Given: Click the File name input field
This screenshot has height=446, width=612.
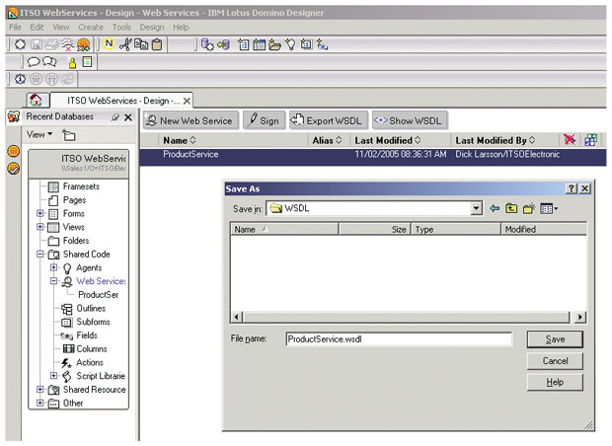Looking at the screenshot, I should [x=399, y=338].
